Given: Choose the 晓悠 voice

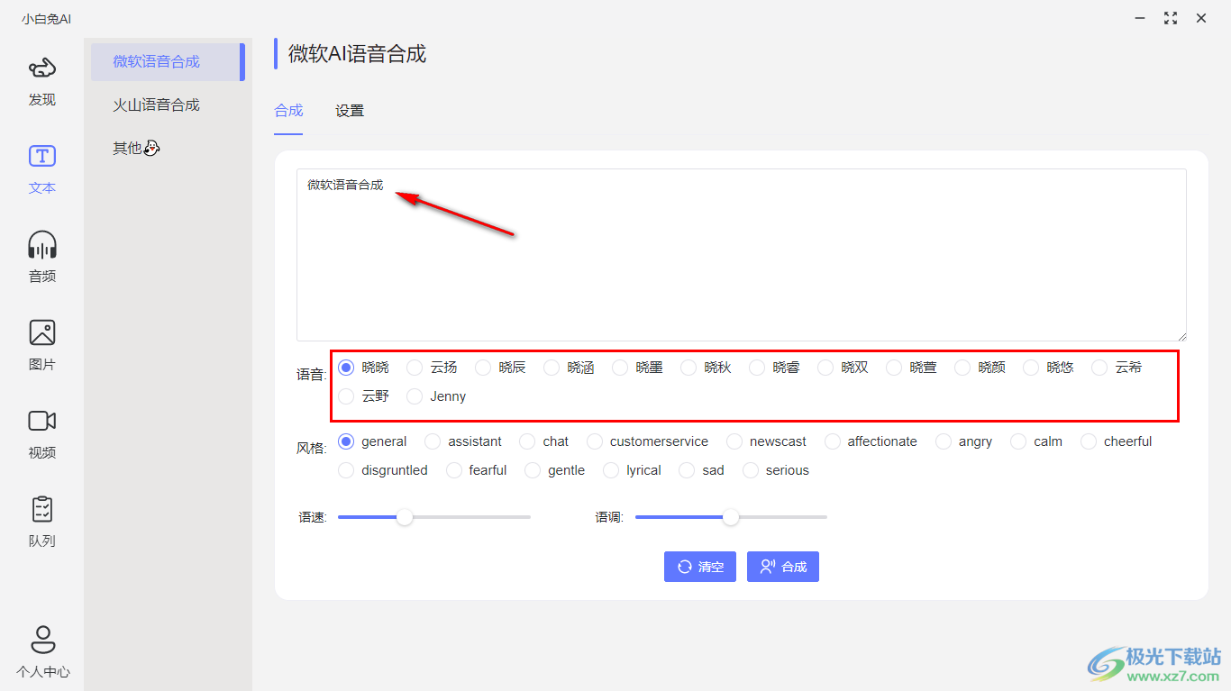Looking at the screenshot, I should coord(1049,368).
